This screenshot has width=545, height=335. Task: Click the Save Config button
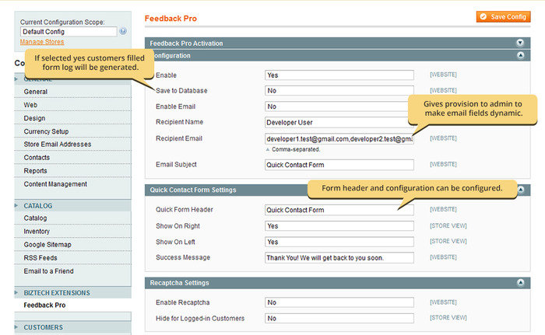pyautogui.click(x=504, y=16)
